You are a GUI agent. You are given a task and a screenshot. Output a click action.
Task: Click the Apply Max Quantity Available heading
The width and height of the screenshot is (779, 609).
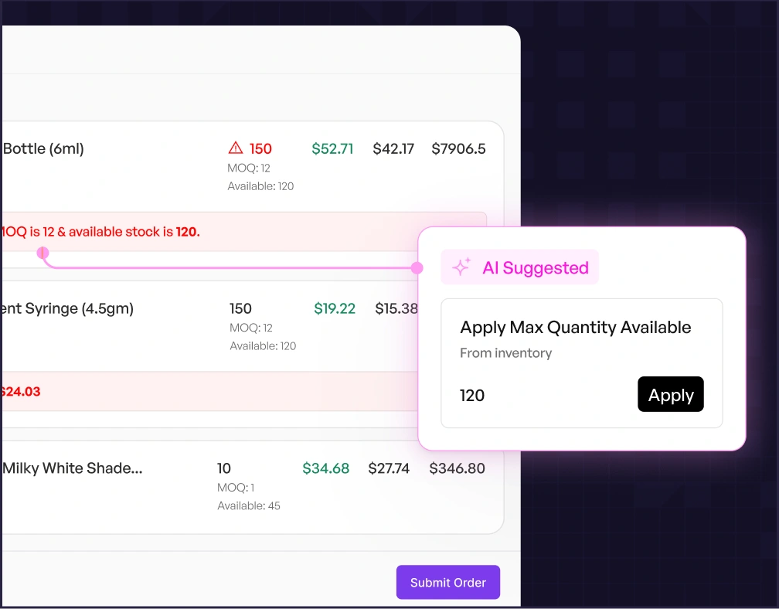pyautogui.click(x=575, y=327)
